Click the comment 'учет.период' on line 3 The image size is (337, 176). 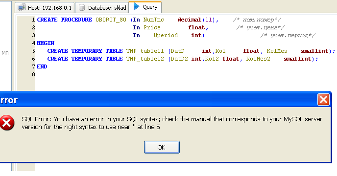288,35
